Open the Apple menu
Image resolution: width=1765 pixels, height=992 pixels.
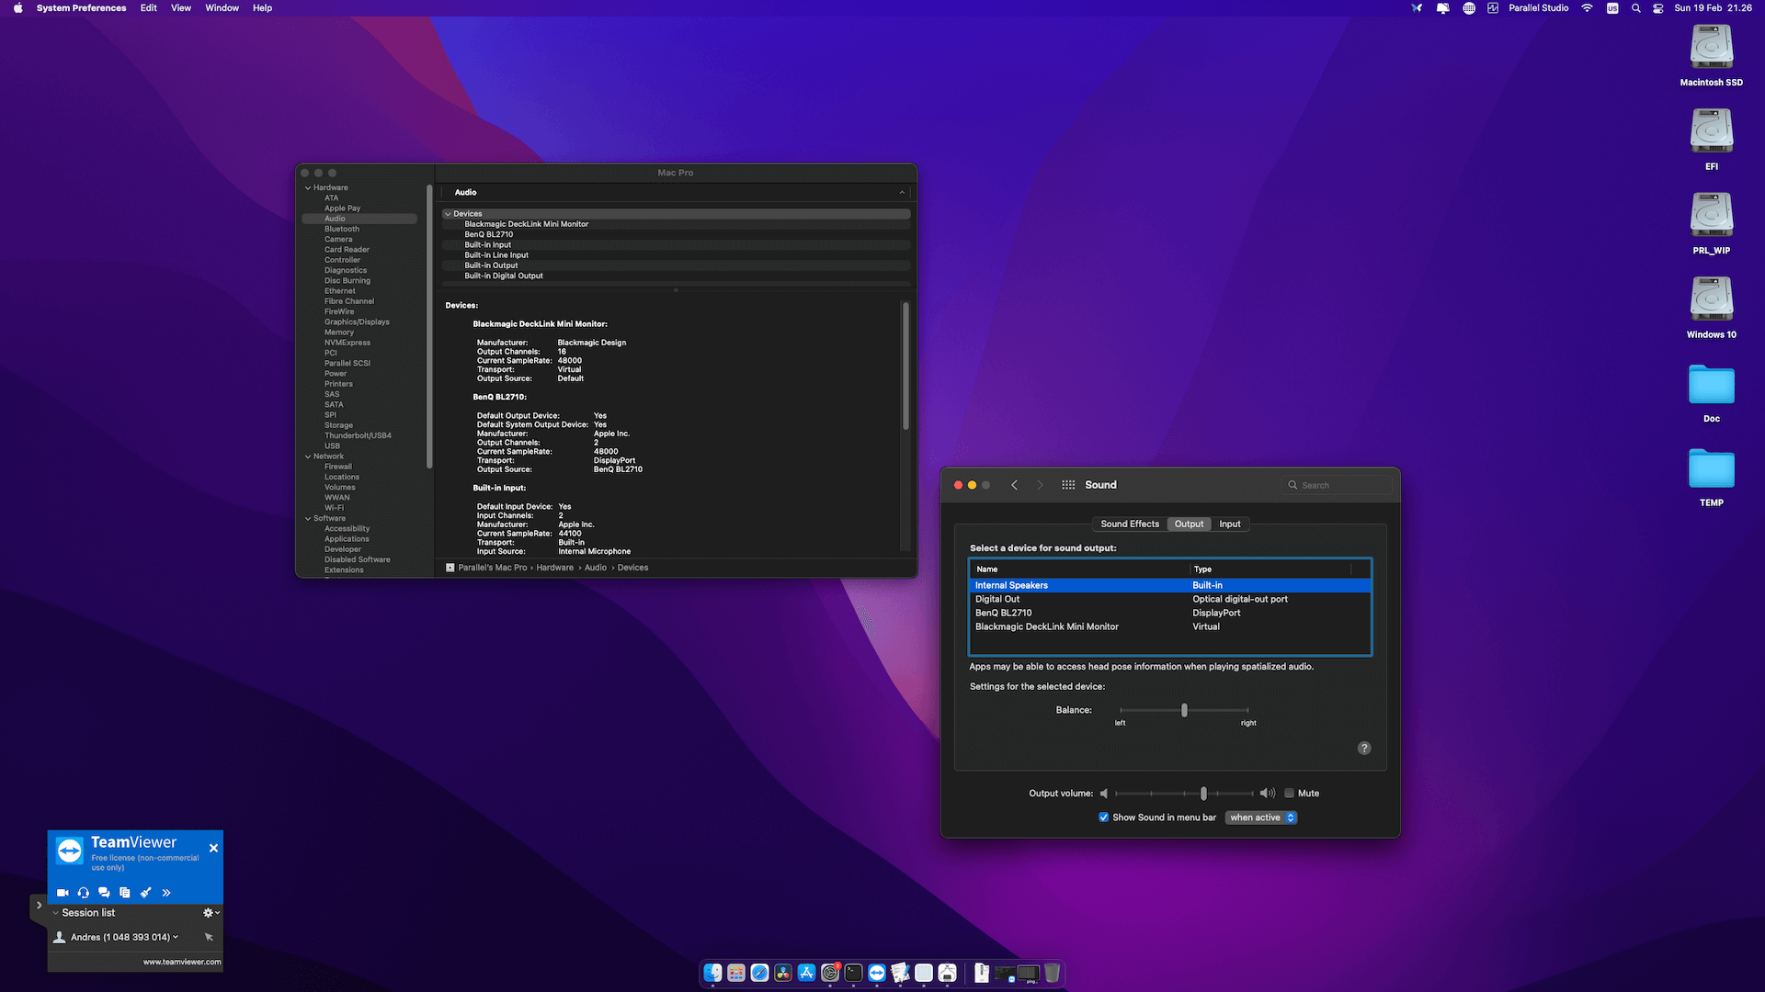[17, 8]
